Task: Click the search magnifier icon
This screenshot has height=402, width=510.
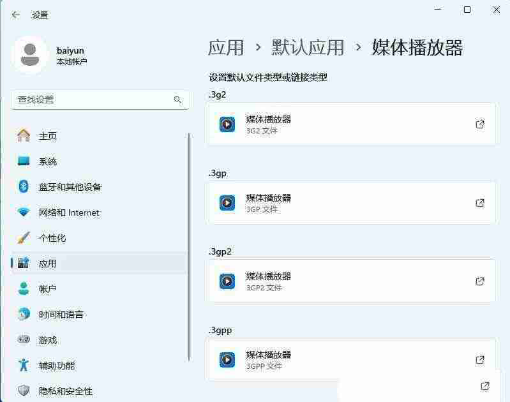Action: tap(177, 100)
